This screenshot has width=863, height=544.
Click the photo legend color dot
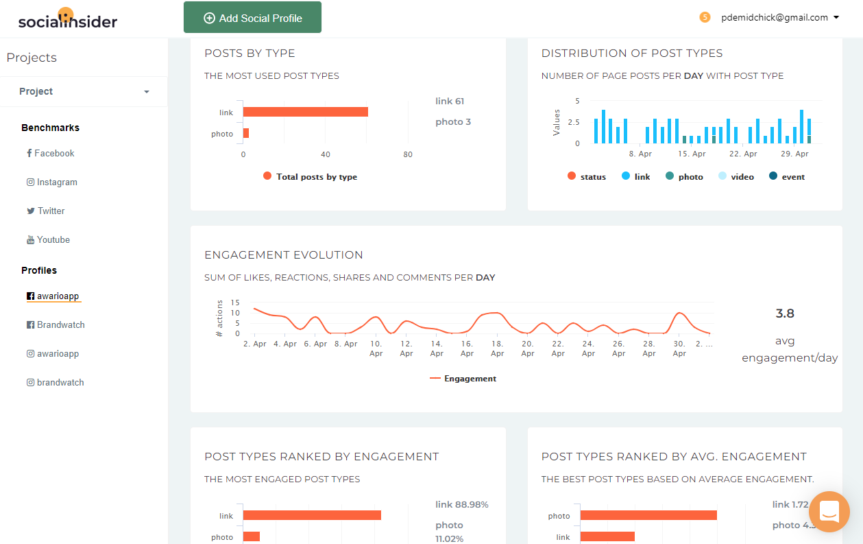tap(670, 177)
